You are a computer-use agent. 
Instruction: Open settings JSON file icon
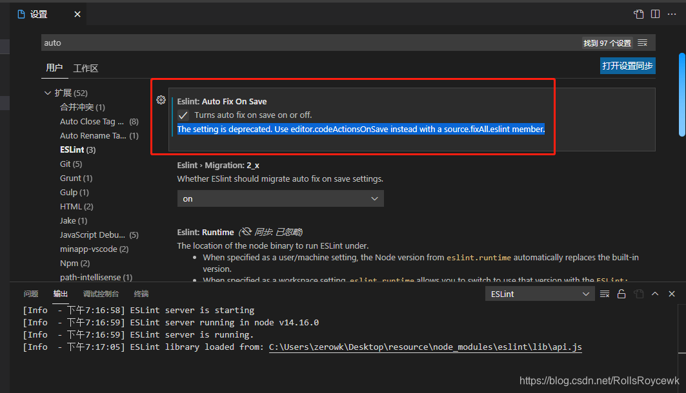(638, 14)
